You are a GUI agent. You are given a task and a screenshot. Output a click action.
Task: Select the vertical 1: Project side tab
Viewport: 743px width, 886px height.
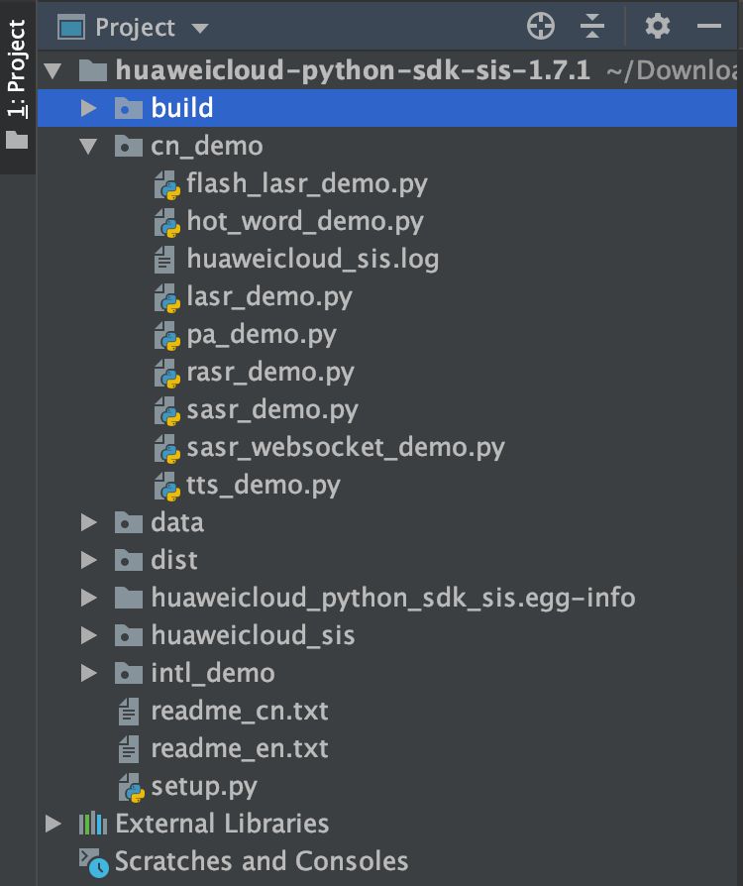[17, 69]
